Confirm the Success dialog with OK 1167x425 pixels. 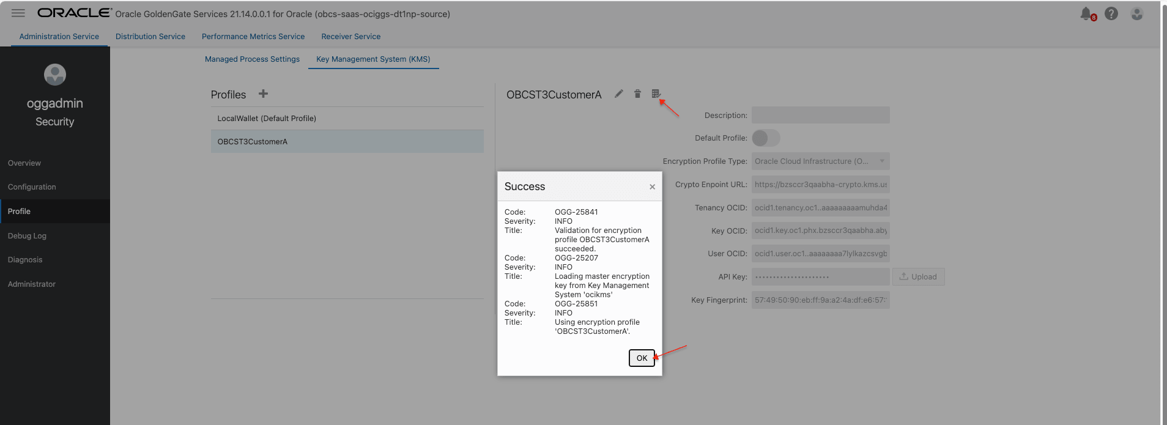coord(642,358)
